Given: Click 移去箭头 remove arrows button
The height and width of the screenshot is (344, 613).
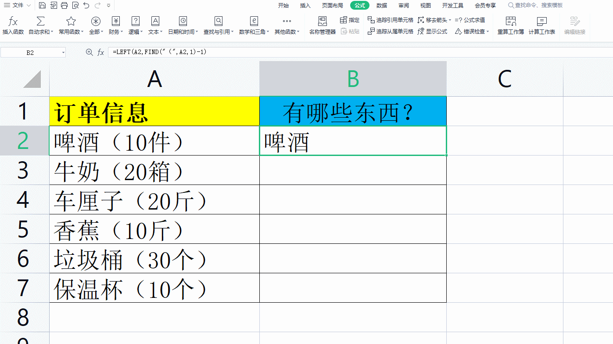Looking at the screenshot, I should (x=434, y=20).
